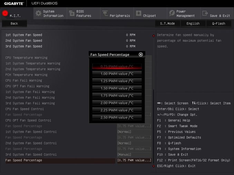The width and height of the screenshot is (234, 175).
Task: Click the English language button
Action: point(193,23)
